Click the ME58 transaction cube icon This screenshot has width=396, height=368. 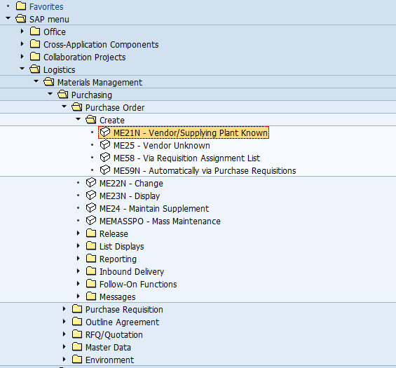[x=105, y=157]
